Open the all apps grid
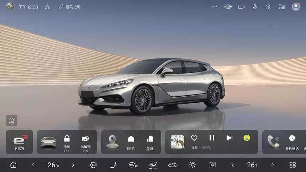This screenshot has height=172, width=306. pyautogui.click(x=292, y=165)
